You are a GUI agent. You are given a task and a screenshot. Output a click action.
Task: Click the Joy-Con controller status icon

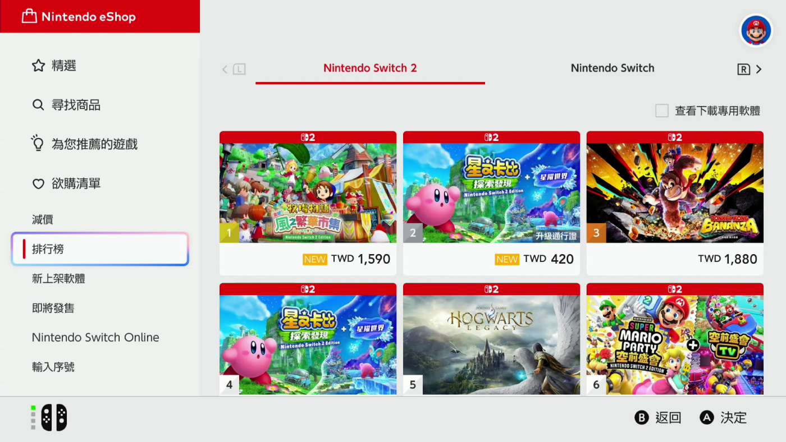pos(49,418)
